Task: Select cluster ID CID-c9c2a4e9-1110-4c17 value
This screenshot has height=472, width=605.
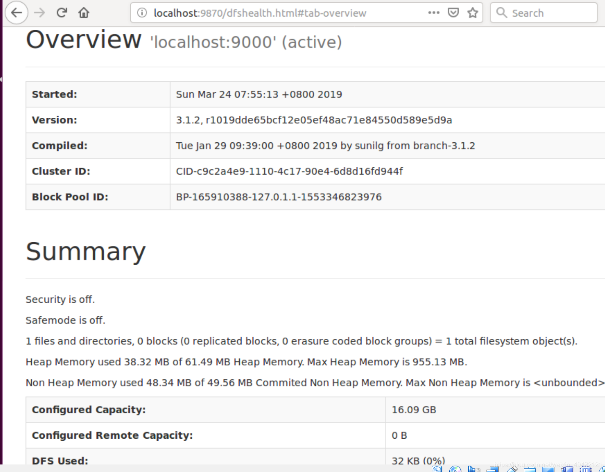Action: (x=289, y=171)
